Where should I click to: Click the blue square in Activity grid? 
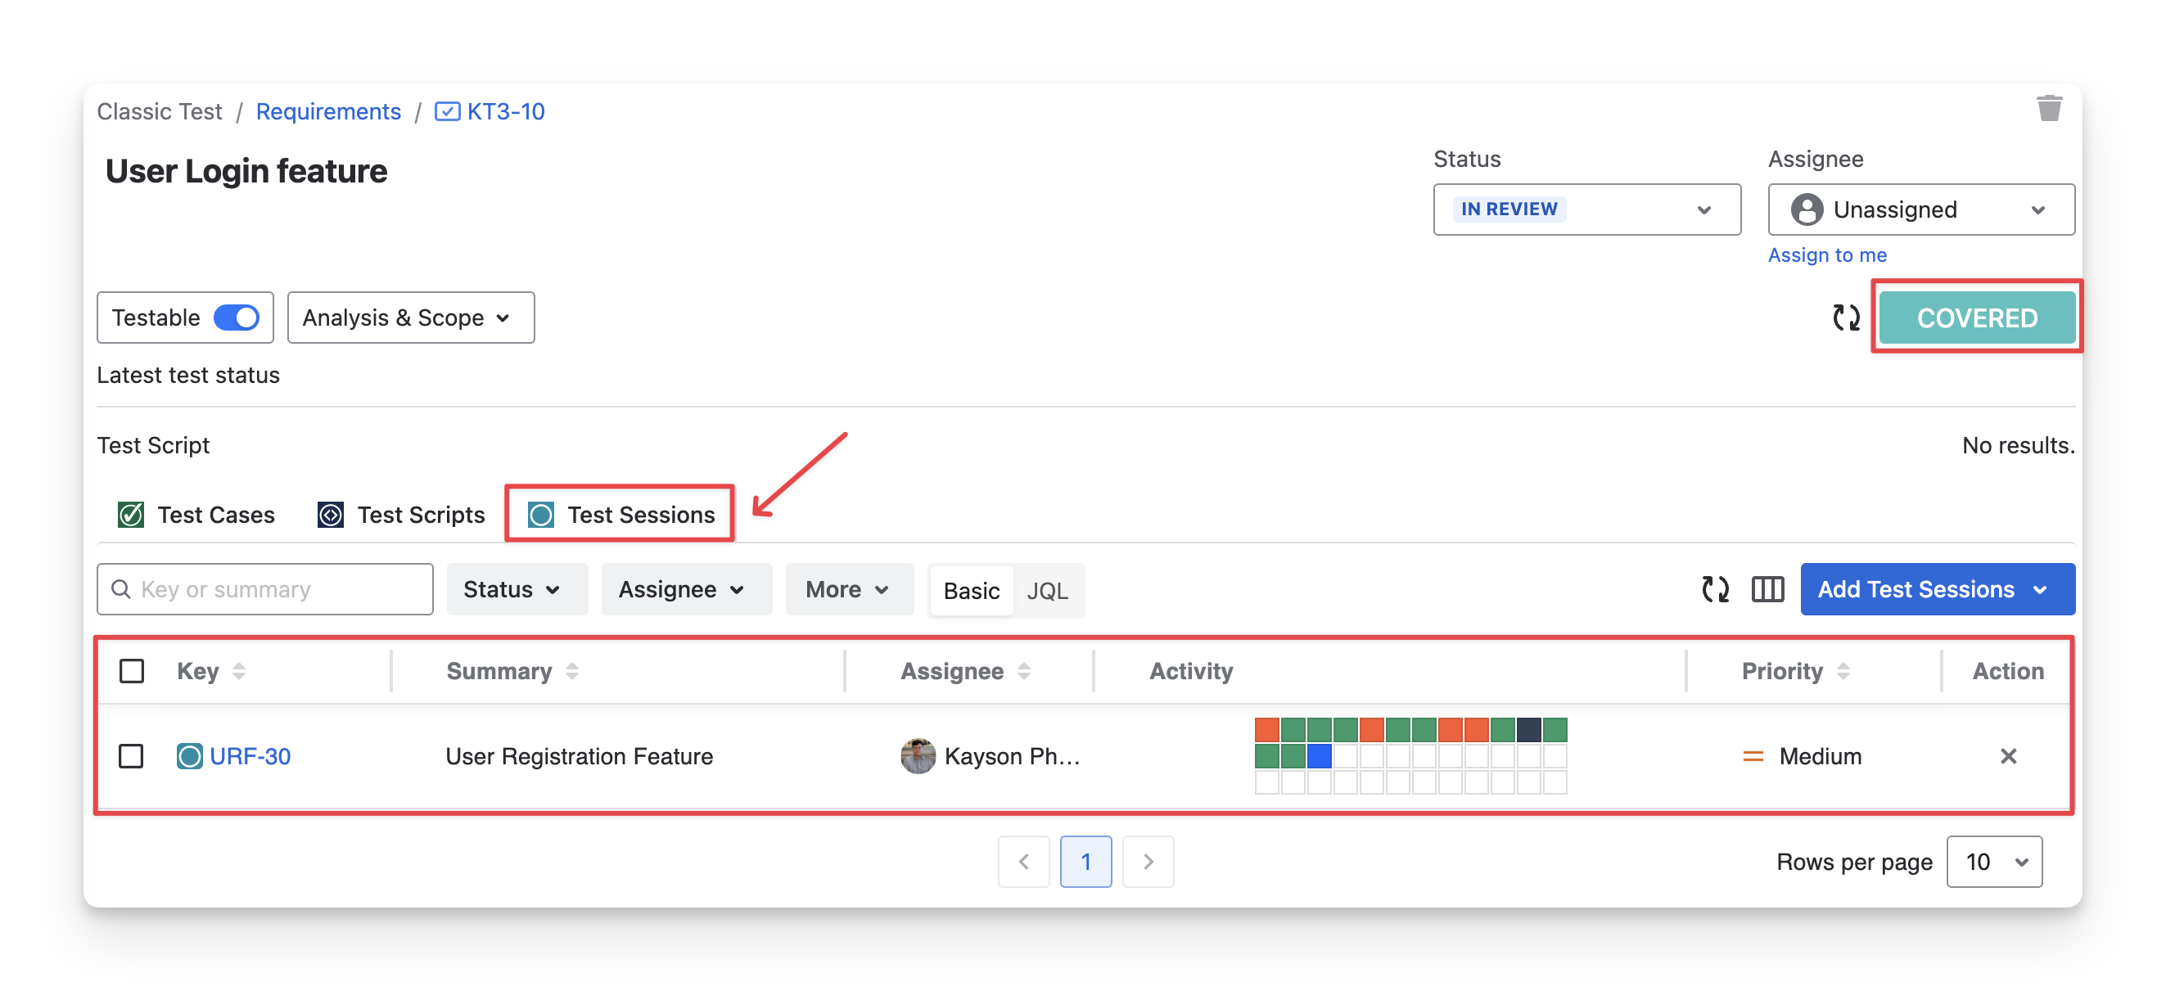pyautogui.click(x=1319, y=755)
